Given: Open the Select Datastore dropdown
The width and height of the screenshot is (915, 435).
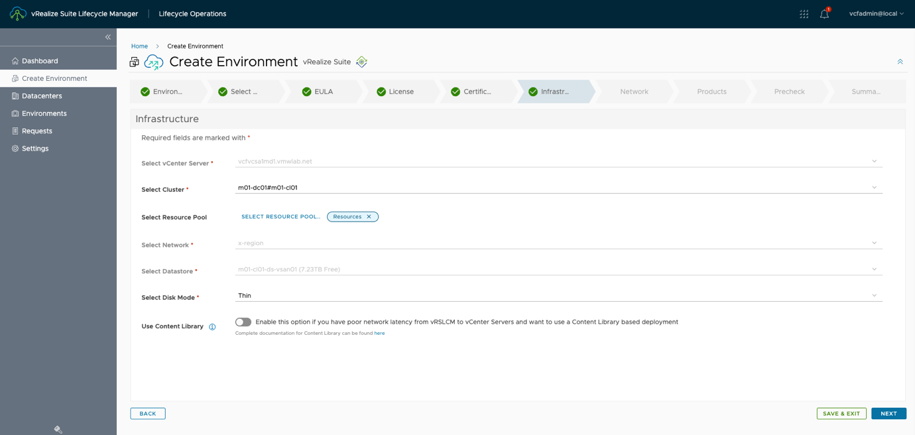Looking at the screenshot, I should click(x=559, y=269).
